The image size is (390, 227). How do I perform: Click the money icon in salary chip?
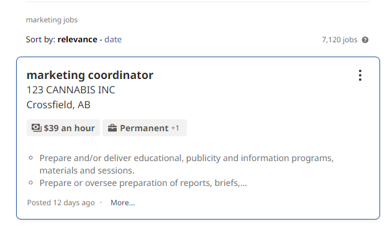(x=36, y=128)
